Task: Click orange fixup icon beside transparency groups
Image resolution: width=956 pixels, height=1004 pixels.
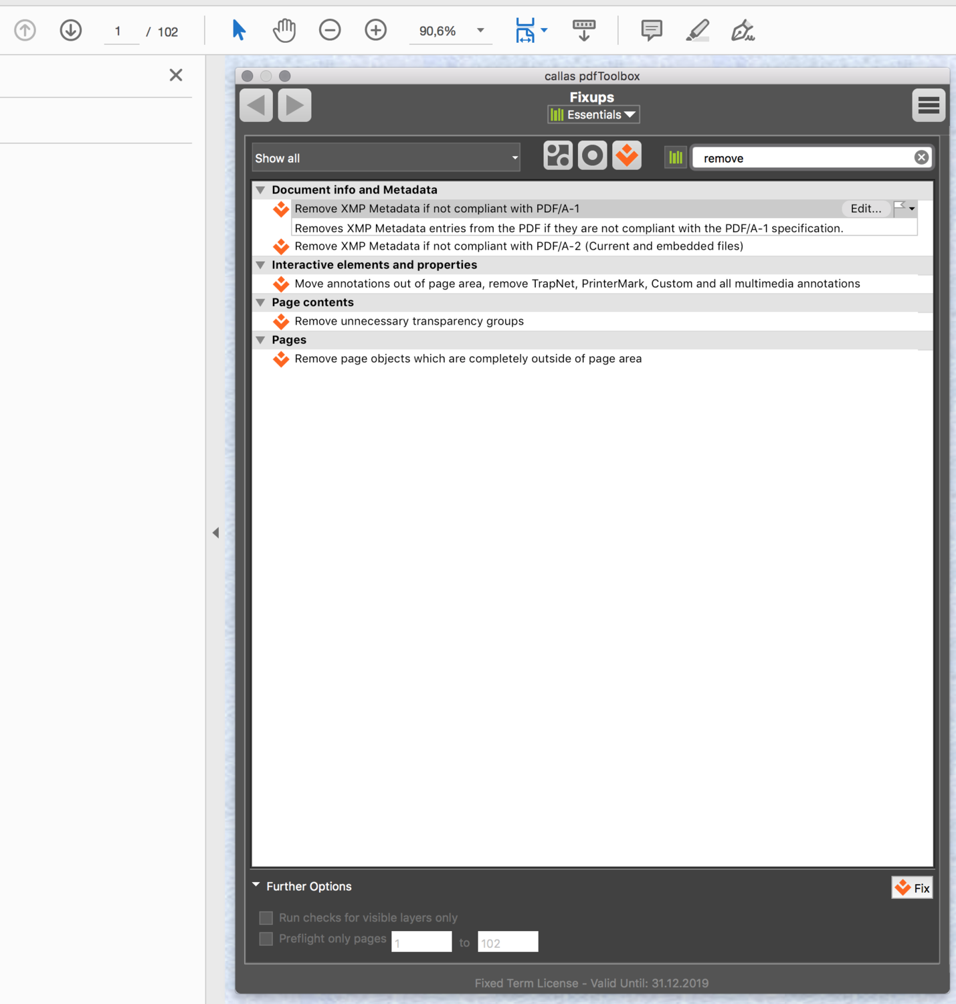Action: pyautogui.click(x=281, y=321)
